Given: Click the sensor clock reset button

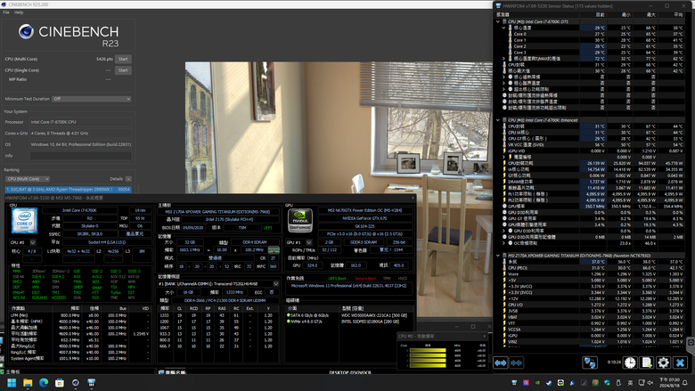Looking at the screenshot, I should point(630,362).
